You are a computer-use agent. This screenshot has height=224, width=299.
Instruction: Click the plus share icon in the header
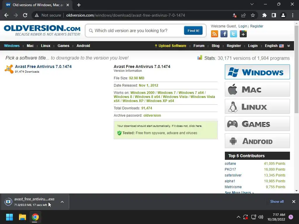(243, 34)
